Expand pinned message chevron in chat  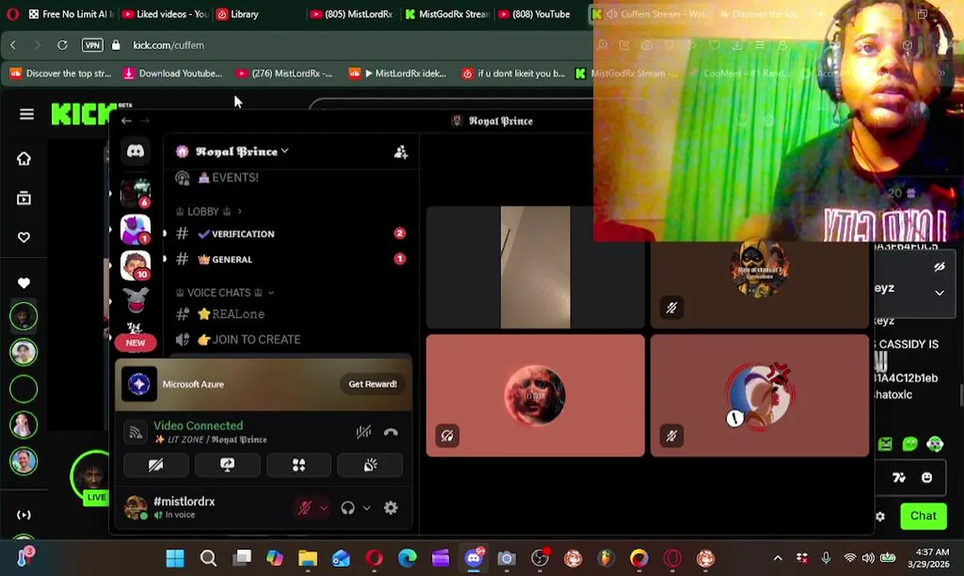click(x=939, y=293)
